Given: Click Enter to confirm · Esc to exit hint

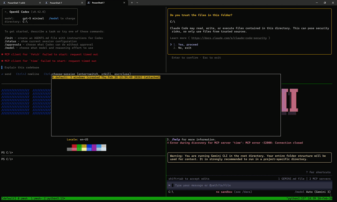Looking at the screenshot, I should click(196, 58).
